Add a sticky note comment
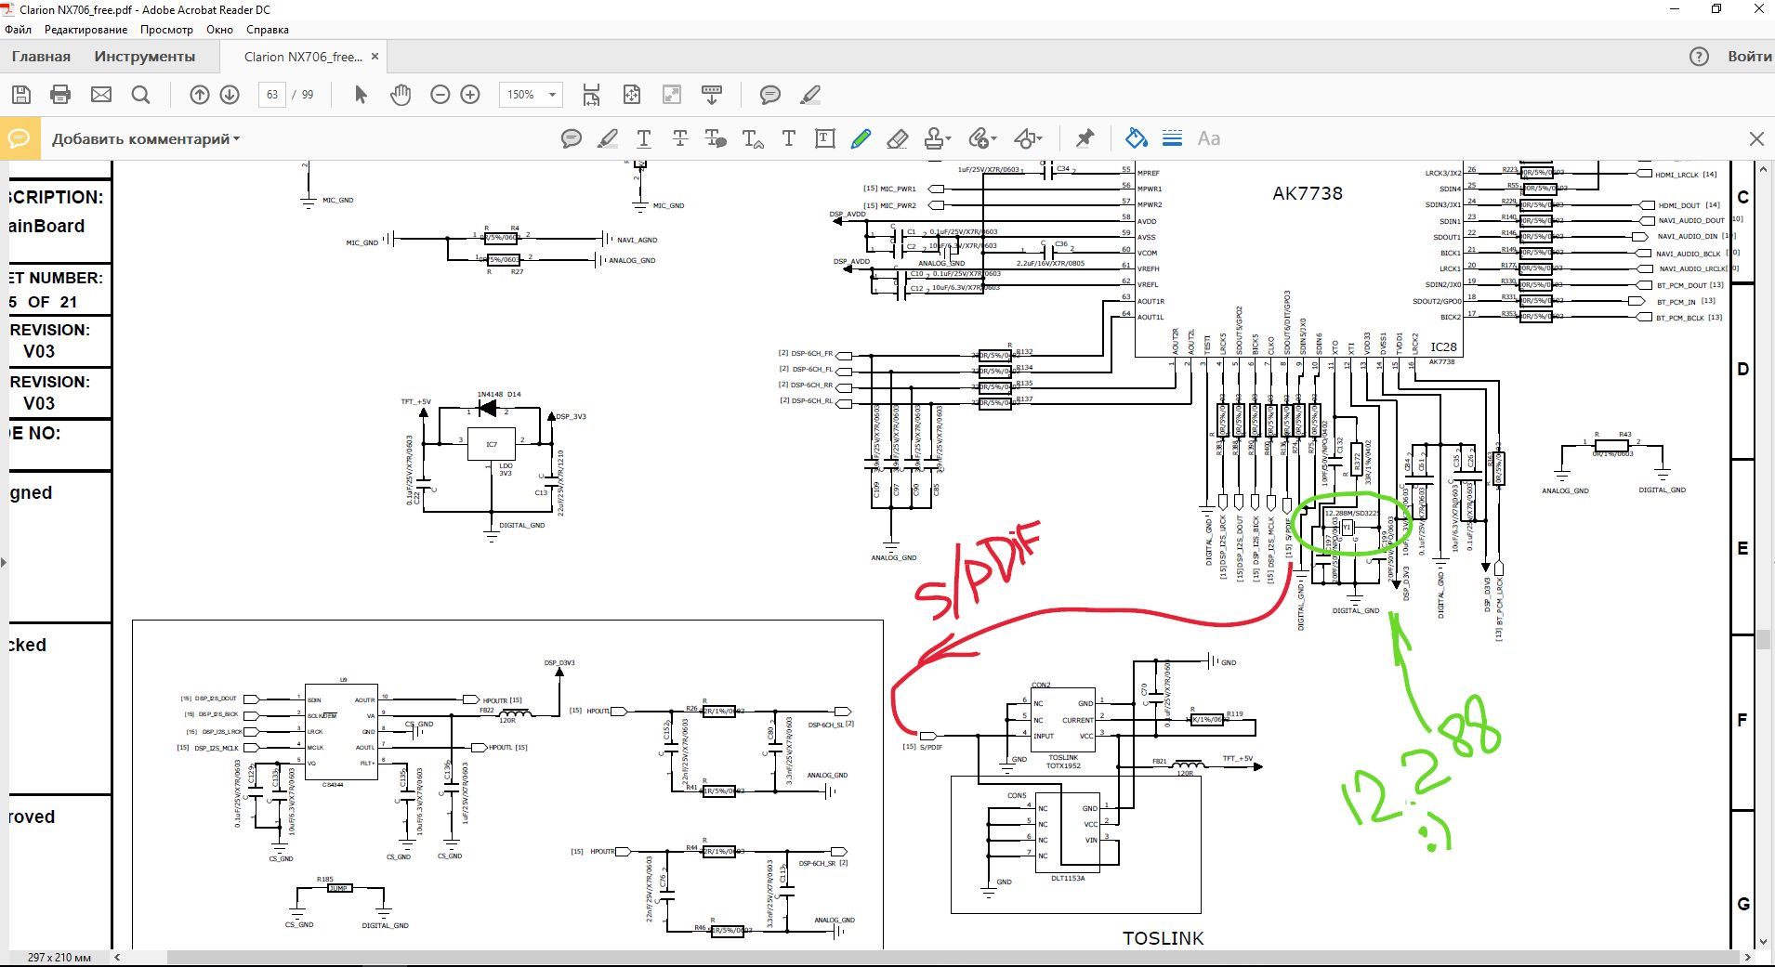1775x967 pixels. [x=769, y=95]
